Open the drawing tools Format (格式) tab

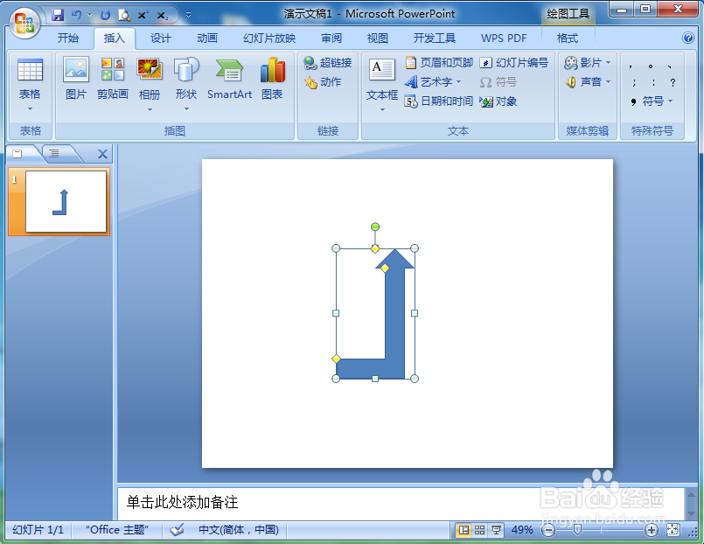coord(568,38)
